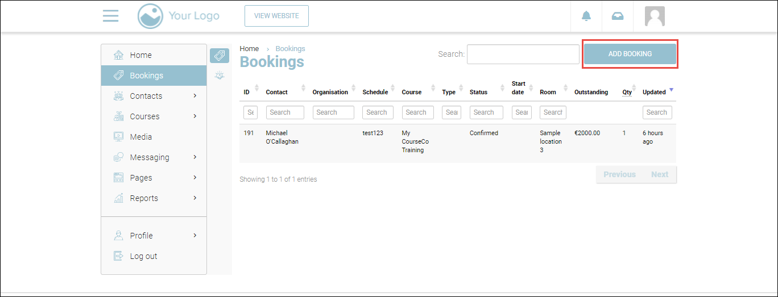Click the icon below the bookings tag icon
Viewport: 778px width, 297px height.
(220, 76)
